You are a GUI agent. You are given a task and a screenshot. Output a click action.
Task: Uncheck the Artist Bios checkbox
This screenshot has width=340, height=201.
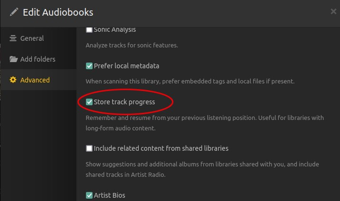(x=89, y=195)
